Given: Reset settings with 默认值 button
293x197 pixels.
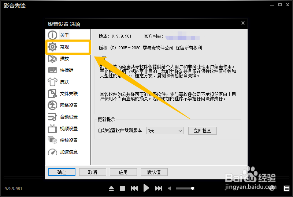Looking at the screenshot, I should click(x=154, y=172).
